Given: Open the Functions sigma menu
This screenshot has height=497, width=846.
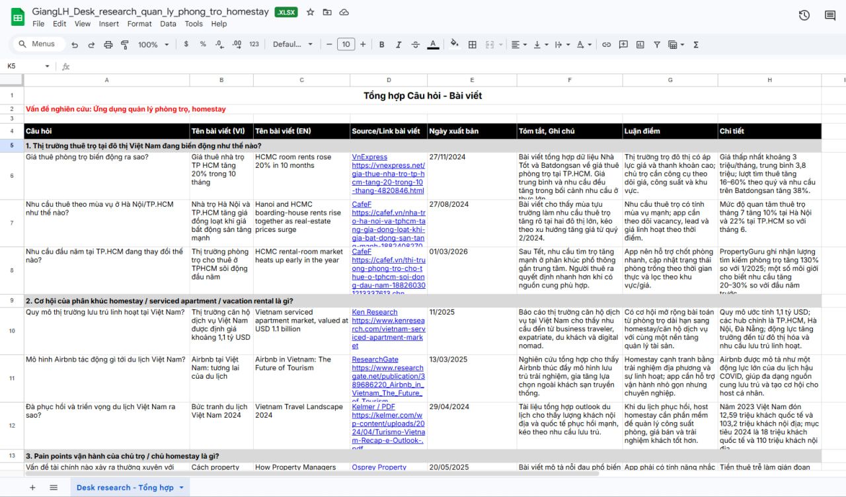Looking at the screenshot, I should [x=696, y=44].
